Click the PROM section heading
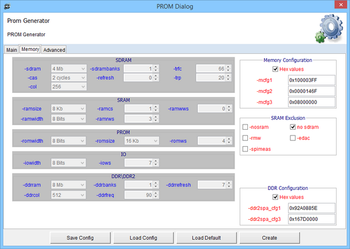The width and height of the screenshot is (350, 249). [123, 132]
